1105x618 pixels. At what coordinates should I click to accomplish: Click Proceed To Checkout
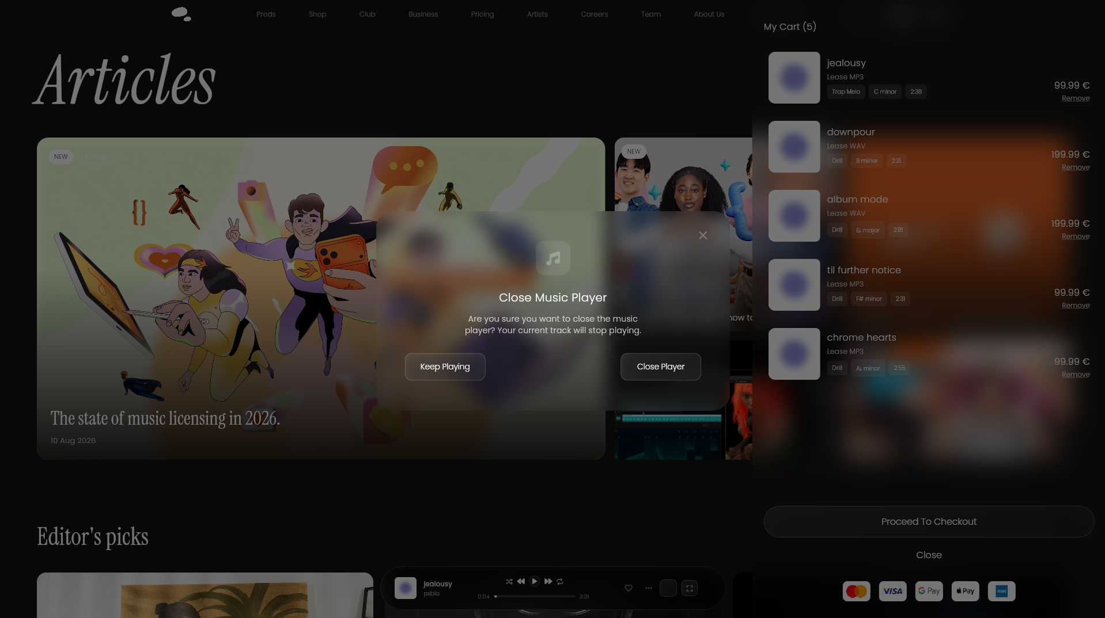click(x=929, y=521)
